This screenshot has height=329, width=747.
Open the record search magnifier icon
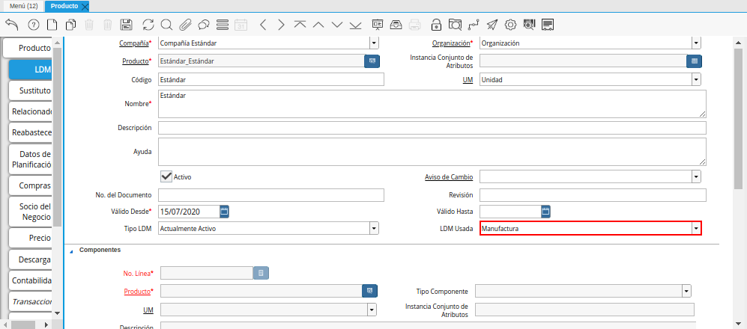(x=166, y=25)
